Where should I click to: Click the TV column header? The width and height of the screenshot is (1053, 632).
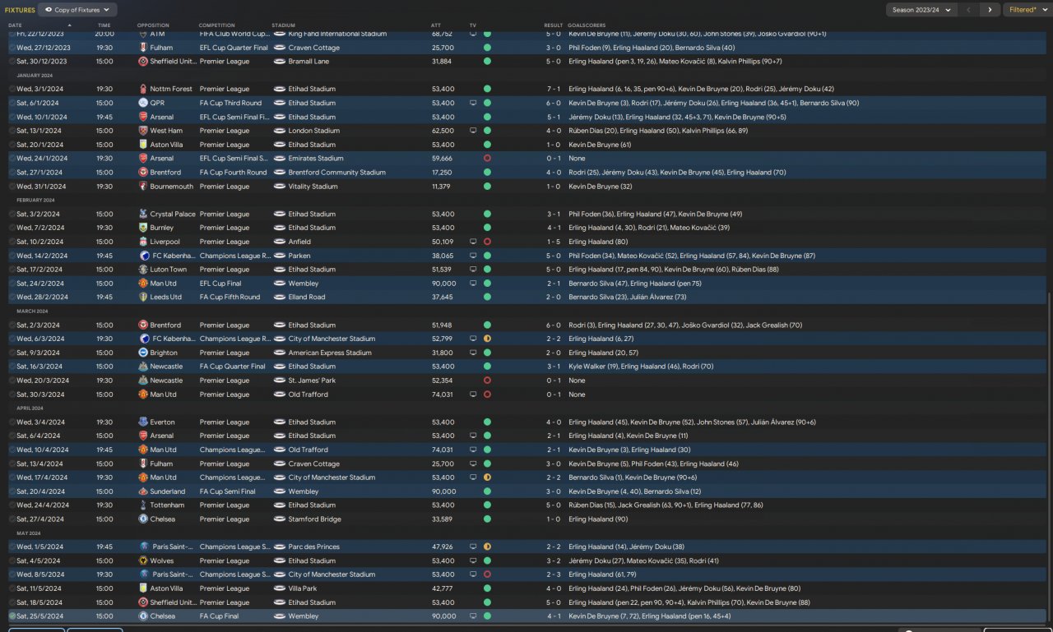click(473, 25)
